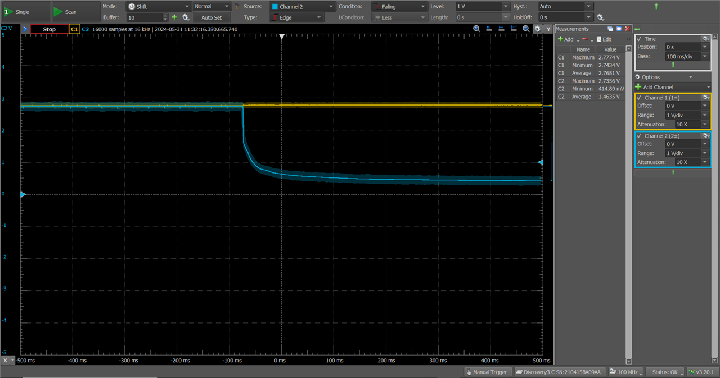Undock the Measurements panel
Image resolution: width=720 pixels, height=378 pixels.
[x=610, y=29]
